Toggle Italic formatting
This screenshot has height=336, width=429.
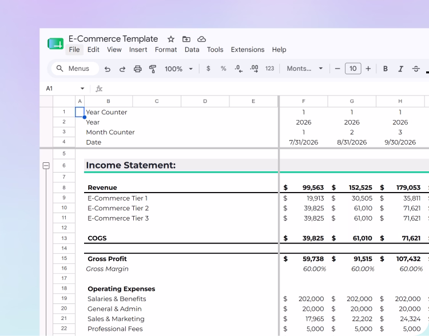pos(400,69)
